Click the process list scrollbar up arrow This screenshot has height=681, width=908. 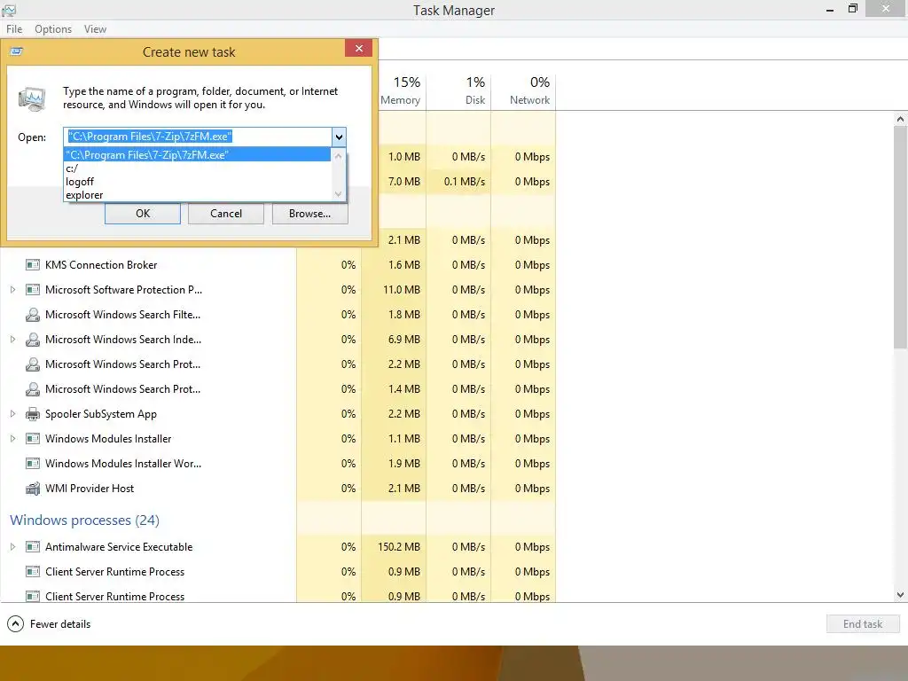(x=901, y=119)
